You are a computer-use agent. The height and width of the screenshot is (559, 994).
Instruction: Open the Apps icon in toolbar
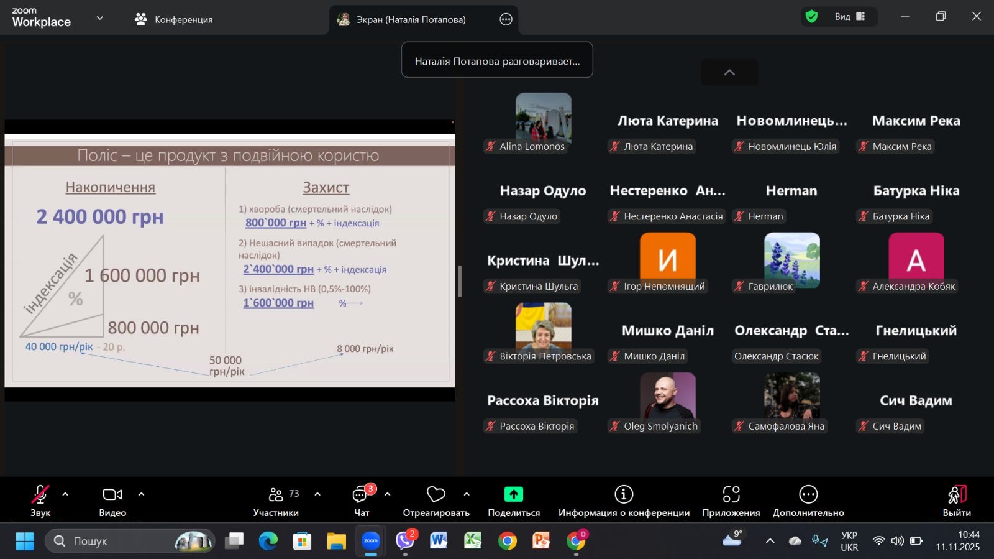(x=731, y=495)
